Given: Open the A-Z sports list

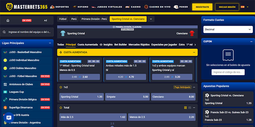Looking at the screenshot, I should [46, 20].
